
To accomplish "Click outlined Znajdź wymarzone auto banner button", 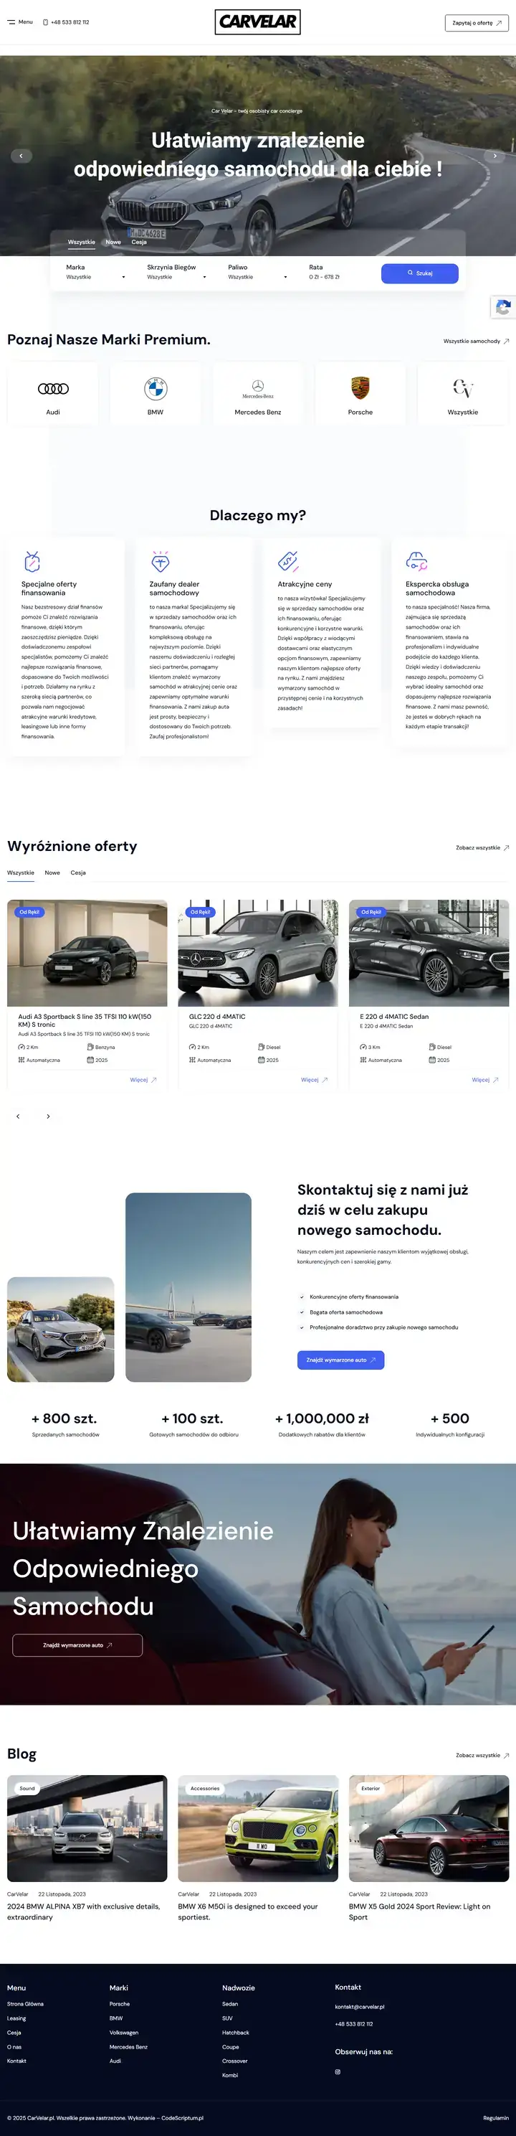I will (77, 1645).
